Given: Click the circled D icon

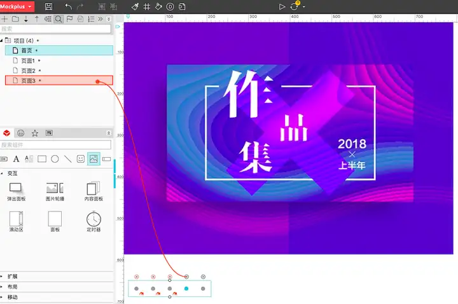Looking at the screenshot, I should [170, 6].
